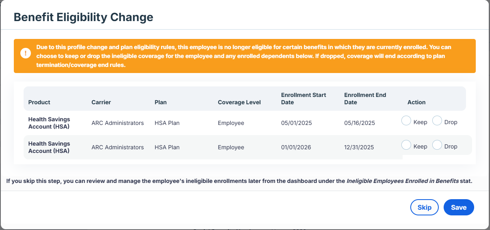Click the Action column header

[x=416, y=102]
